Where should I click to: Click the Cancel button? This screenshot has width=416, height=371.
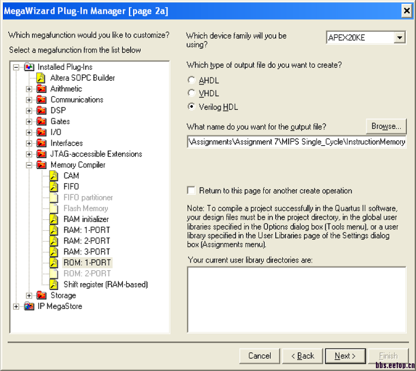coord(260,356)
